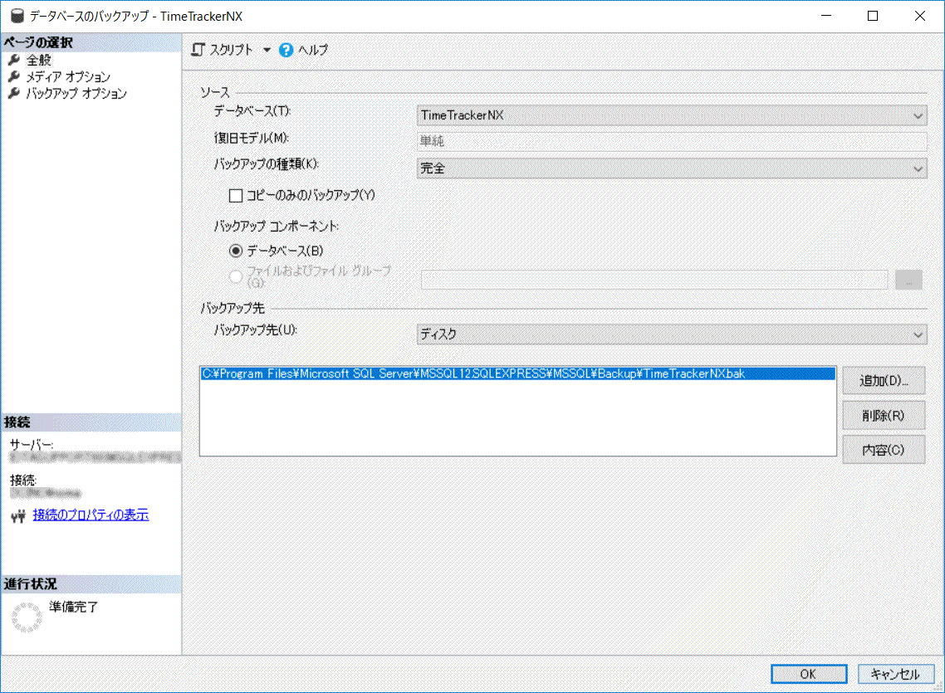The height and width of the screenshot is (693, 945).
Task: Click the 準備完了 progress spinner icon
Action: 27,617
